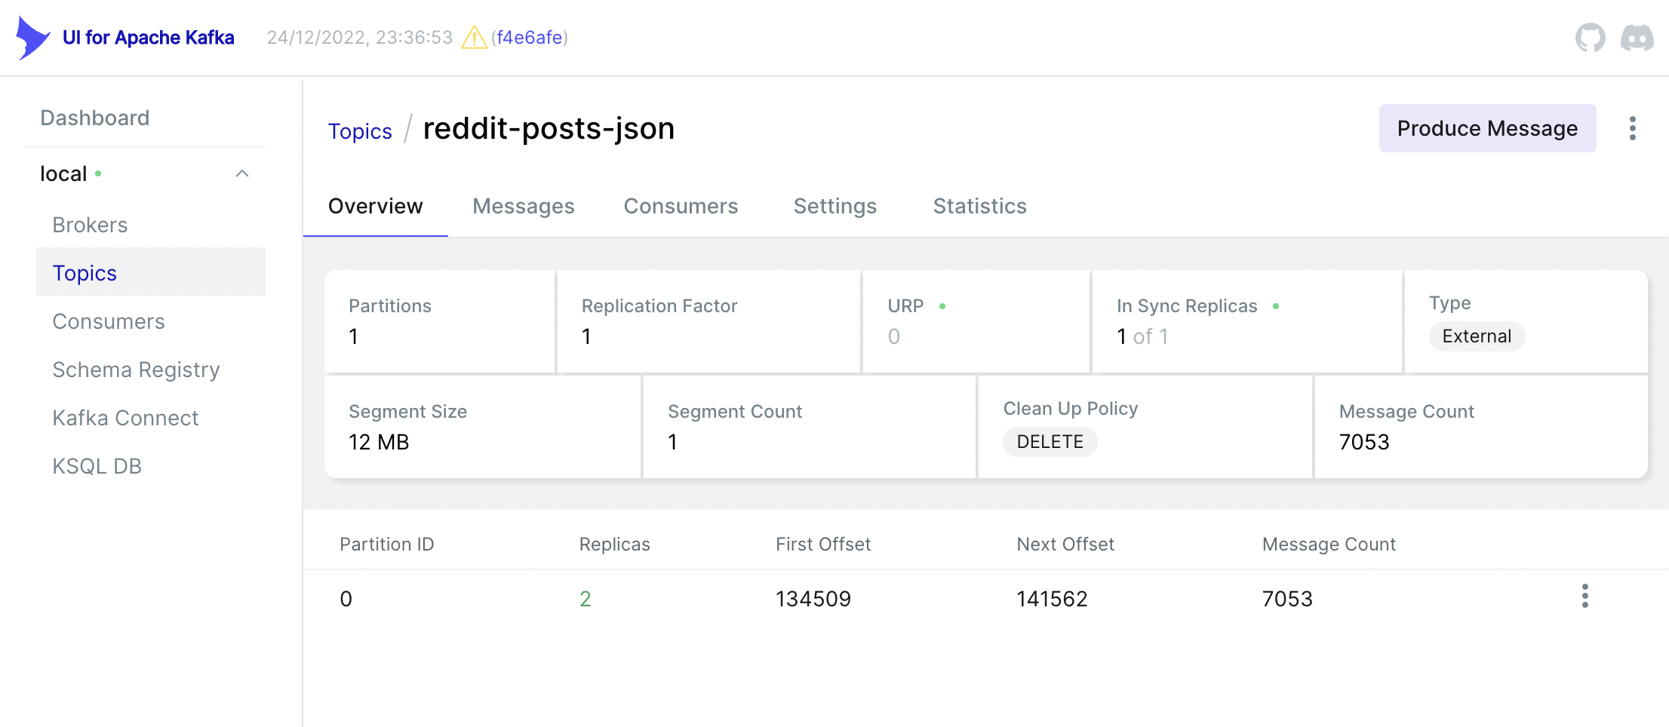1669x727 pixels.
Task: Click the UI for Apache Kafka title
Action: [x=149, y=38]
